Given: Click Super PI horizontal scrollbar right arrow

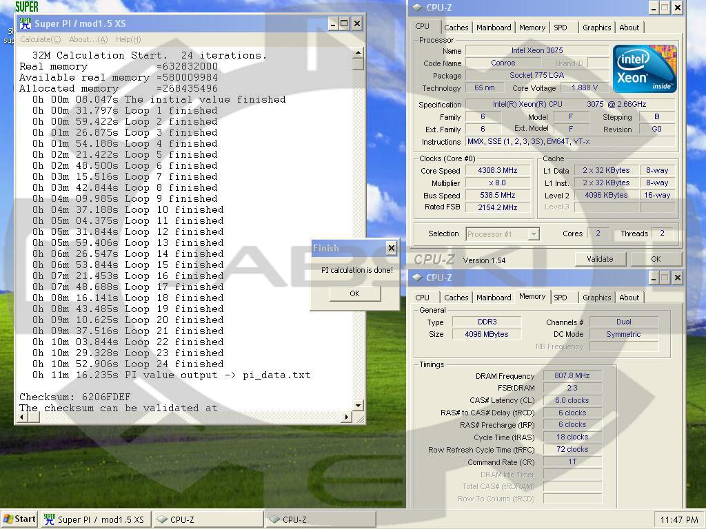Looking at the screenshot, I should click(x=346, y=417).
